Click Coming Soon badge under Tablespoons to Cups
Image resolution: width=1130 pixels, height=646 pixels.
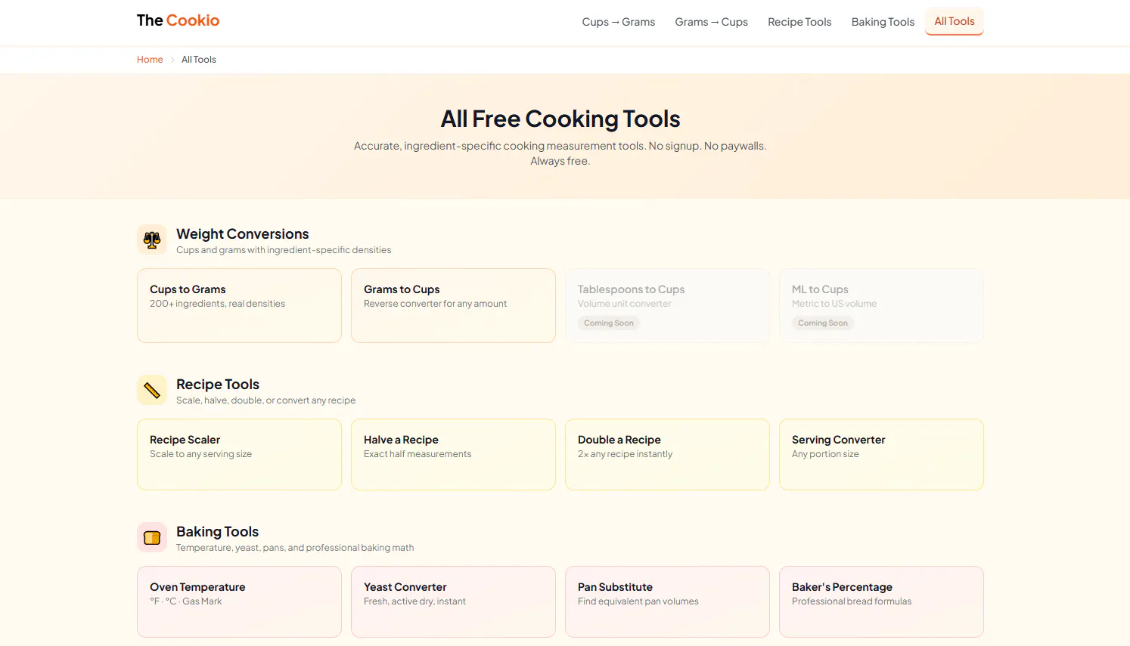point(609,323)
